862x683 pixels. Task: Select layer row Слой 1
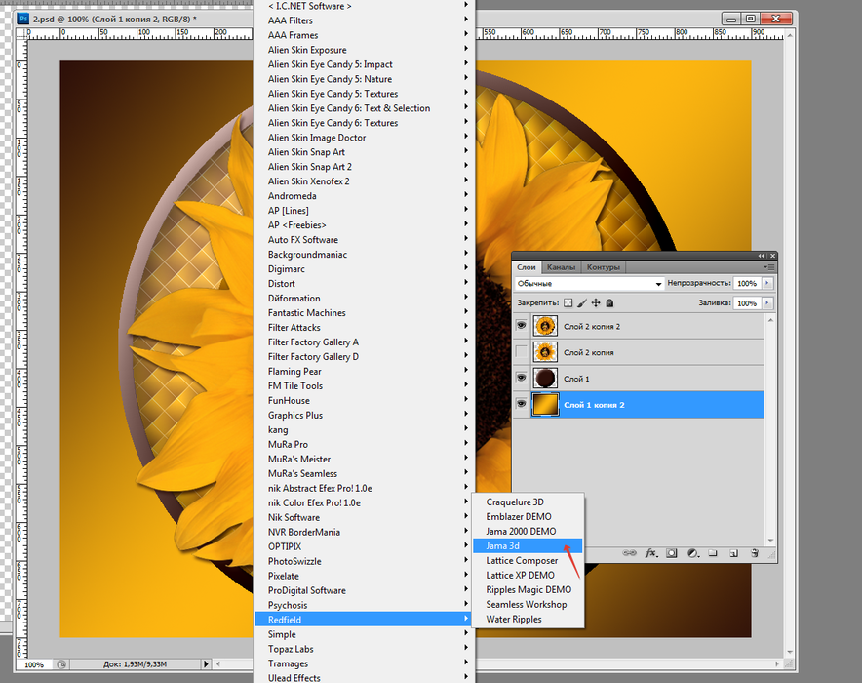click(639, 379)
